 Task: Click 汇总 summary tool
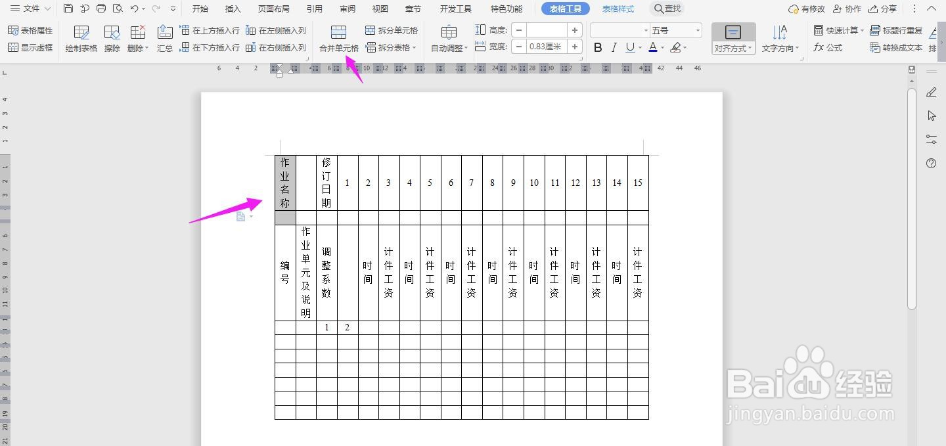pyautogui.click(x=165, y=39)
